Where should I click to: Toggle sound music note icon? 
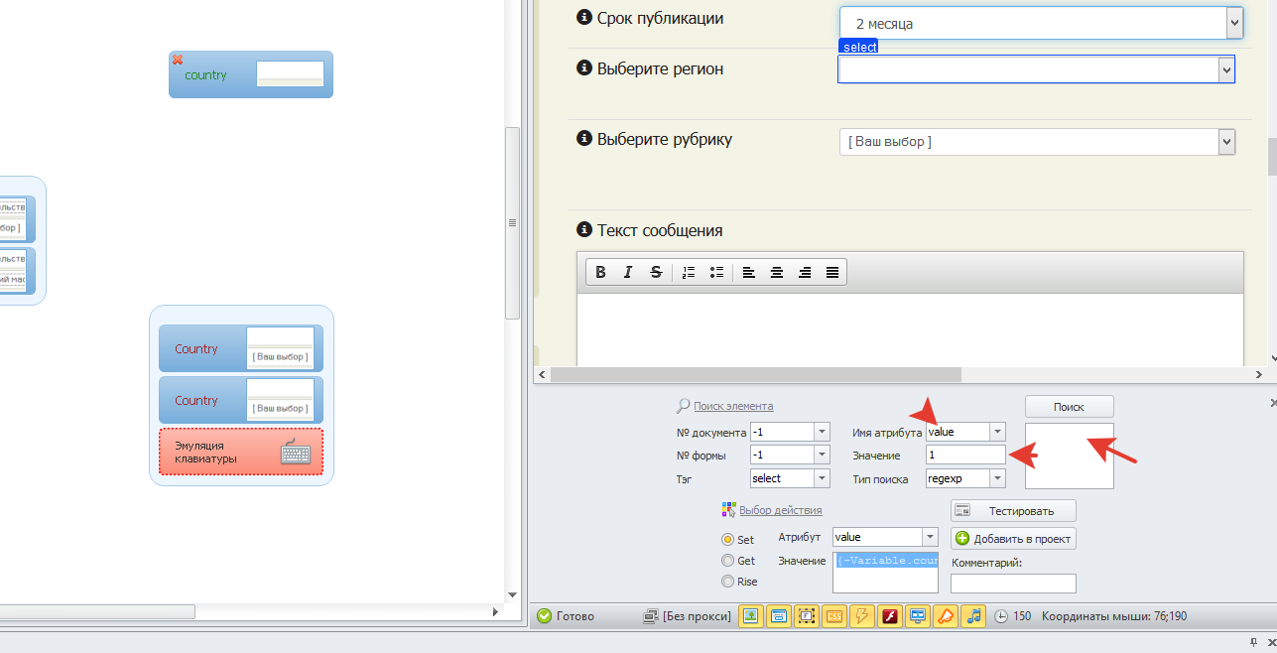point(974,616)
